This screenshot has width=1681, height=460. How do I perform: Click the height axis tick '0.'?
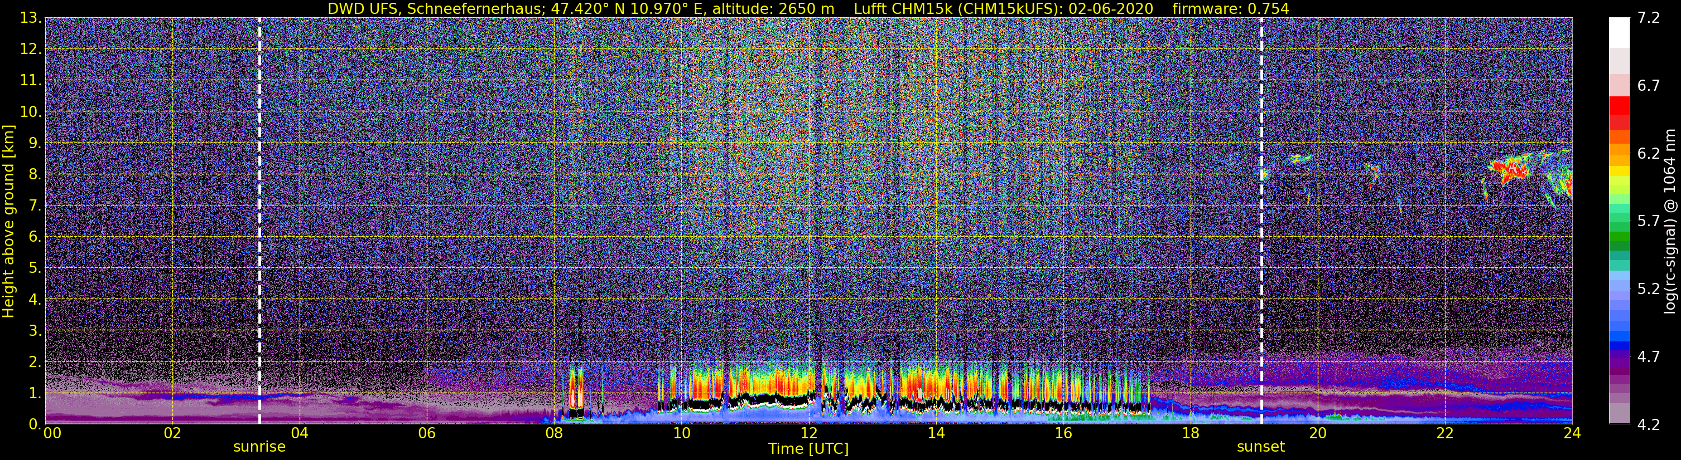(x=35, y=423)
